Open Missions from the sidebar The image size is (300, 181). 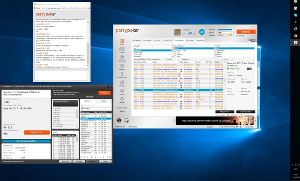(122, 67)
